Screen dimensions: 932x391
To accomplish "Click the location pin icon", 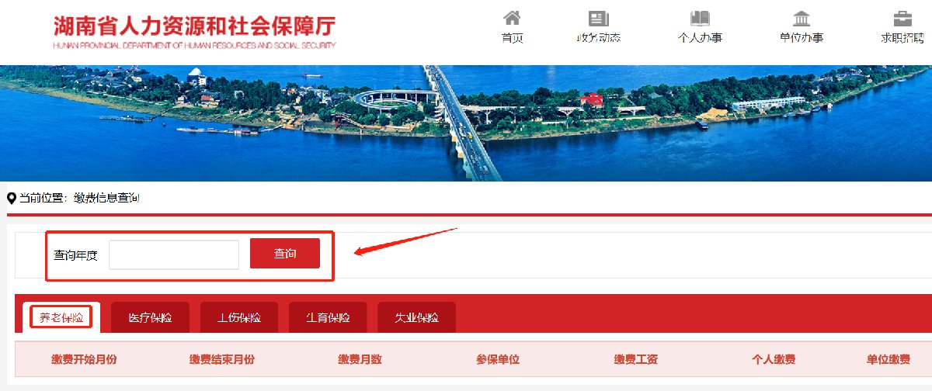I will click(12, 199).
